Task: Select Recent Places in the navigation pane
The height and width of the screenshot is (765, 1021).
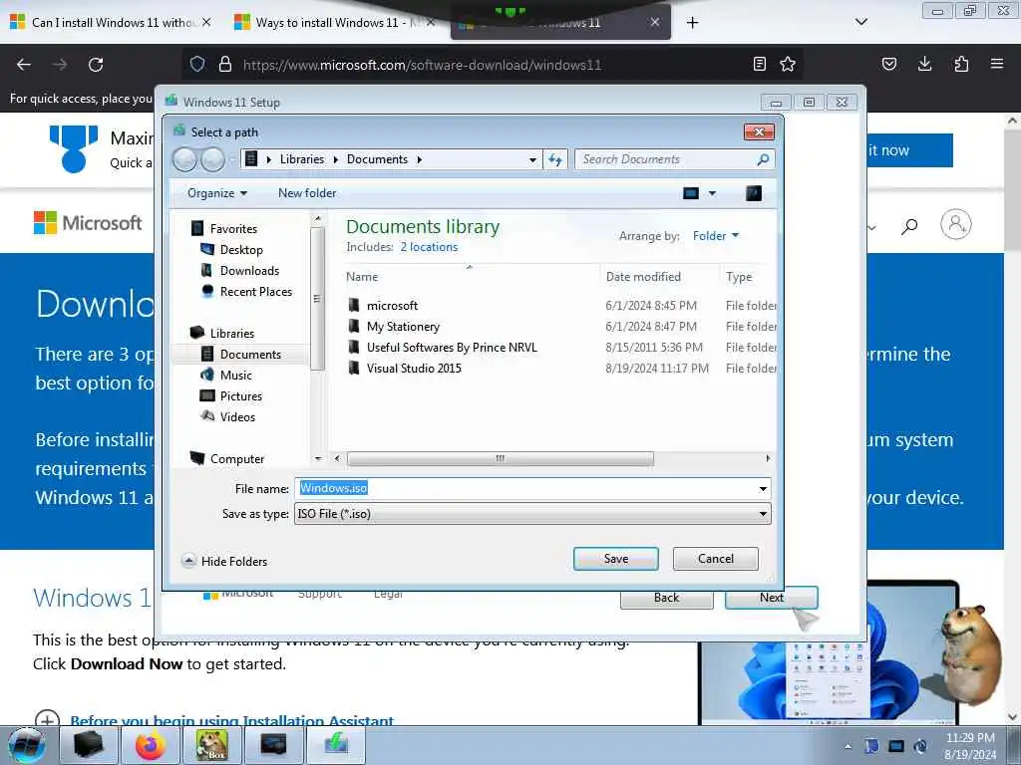Action: pos(256,292)
